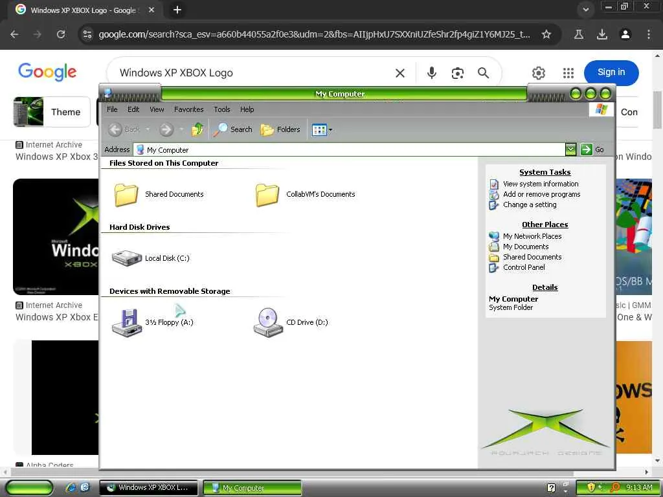
Task: Click the orange magnifier tray icon
Action: [615, 488]
